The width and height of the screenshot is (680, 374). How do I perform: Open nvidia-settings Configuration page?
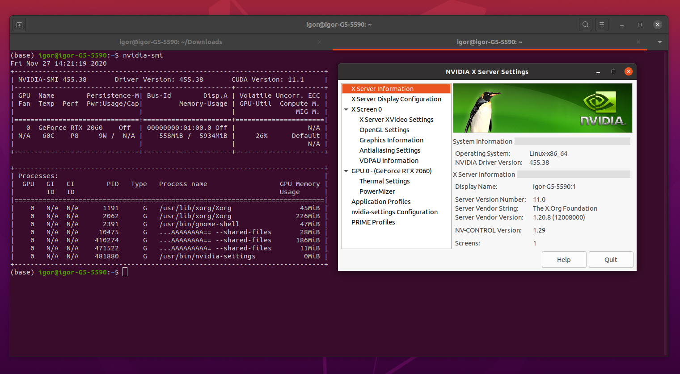[x=394, y=212]
